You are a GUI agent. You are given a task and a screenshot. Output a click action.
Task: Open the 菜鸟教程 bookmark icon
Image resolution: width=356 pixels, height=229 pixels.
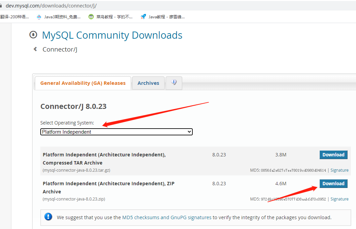click(x=91, y=17)
